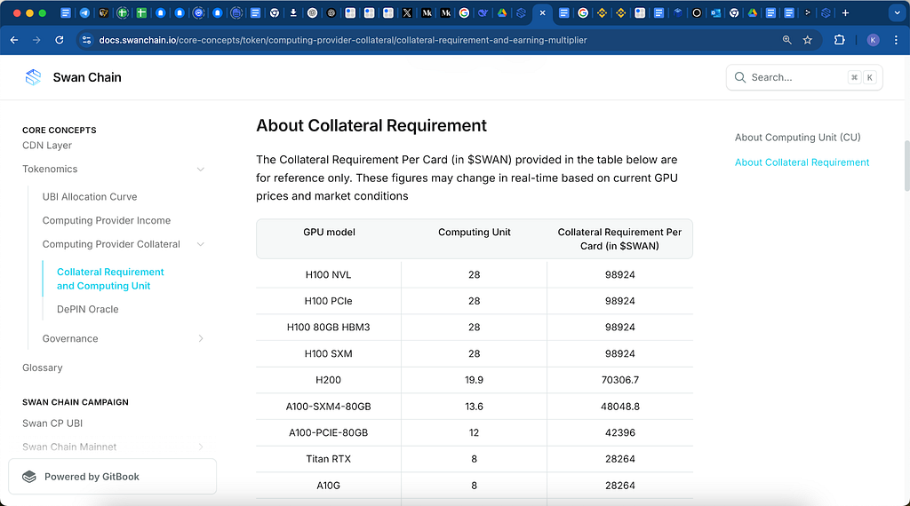Click the 48048.8 collateral value
This screenshot has height=506, width=910.
click(619, 407)
